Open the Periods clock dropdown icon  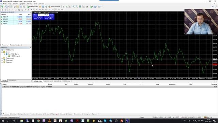(x=95, y=6)
